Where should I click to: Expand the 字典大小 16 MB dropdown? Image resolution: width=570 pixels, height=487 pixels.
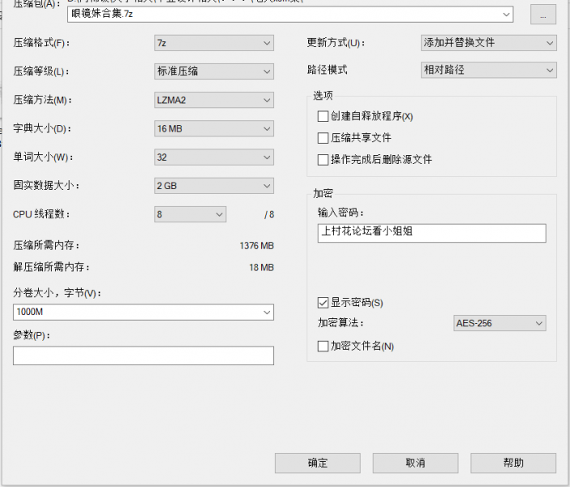214,128
